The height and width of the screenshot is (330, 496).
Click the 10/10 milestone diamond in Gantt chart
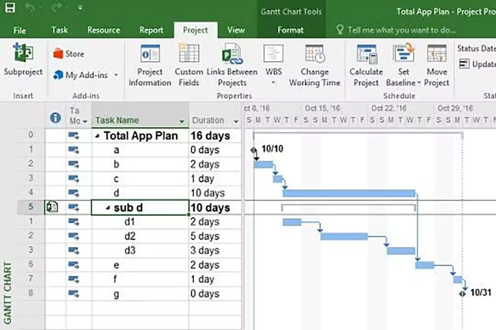tap(254, 150)
